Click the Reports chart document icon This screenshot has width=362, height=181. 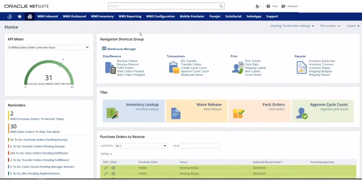[301, 68]
